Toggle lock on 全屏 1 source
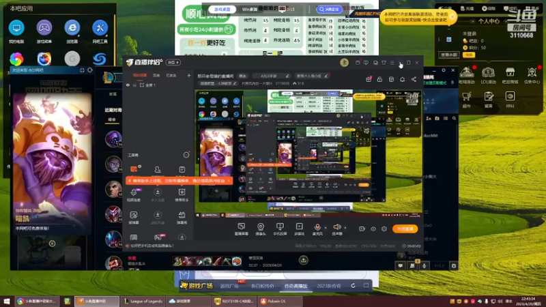Image resolution: width=546 pixels, height=307 pixels. point(134,85)
